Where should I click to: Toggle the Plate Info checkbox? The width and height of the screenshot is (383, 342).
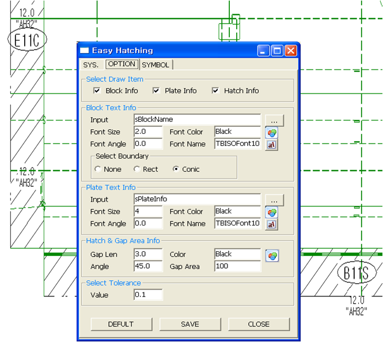pyautogui.click(x=157, y=91)
